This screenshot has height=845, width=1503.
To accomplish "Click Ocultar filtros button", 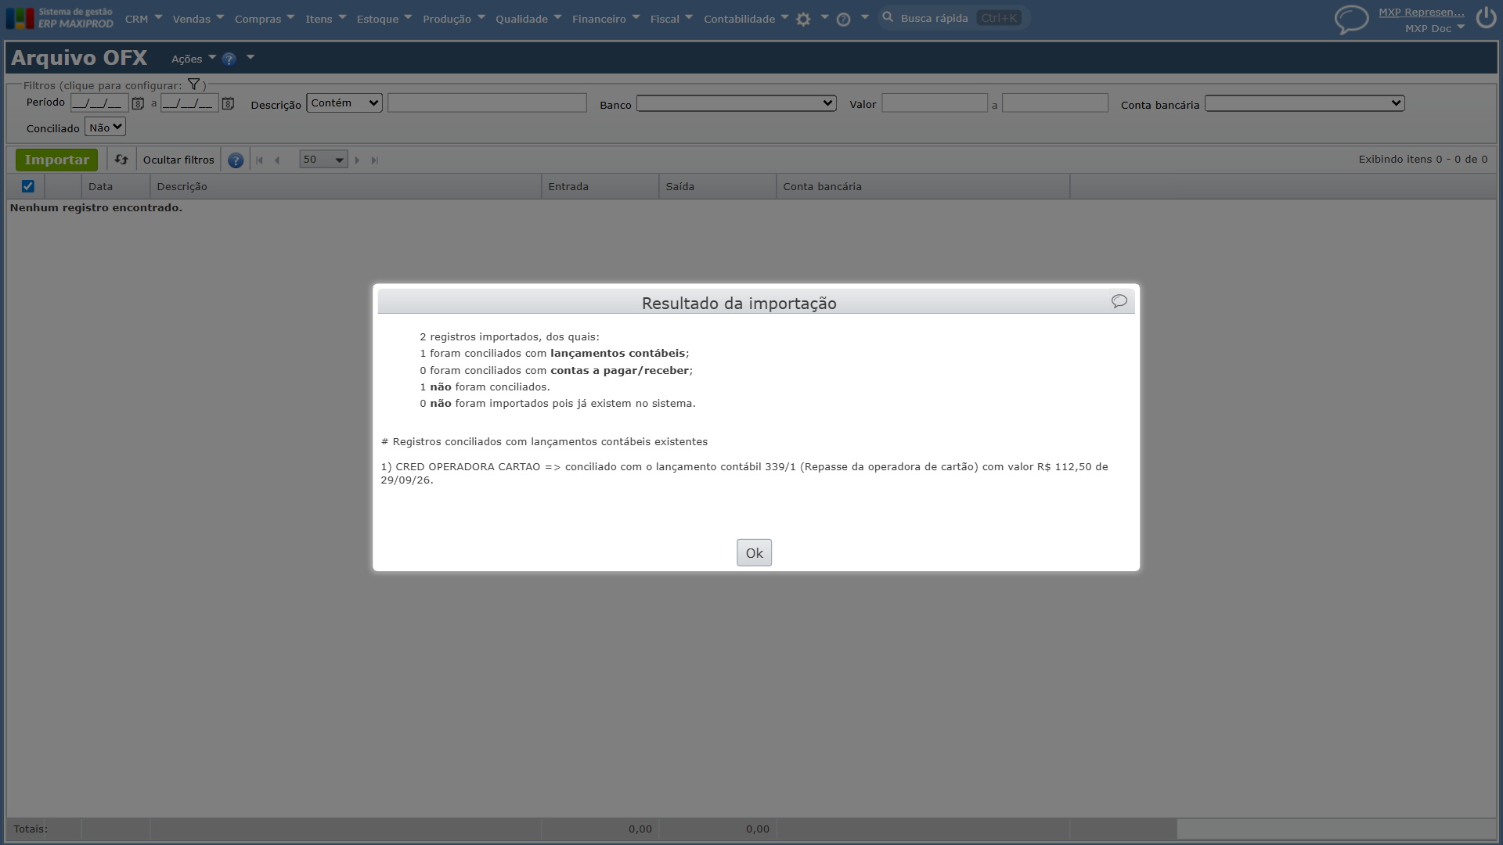I will tap(178, 160).
